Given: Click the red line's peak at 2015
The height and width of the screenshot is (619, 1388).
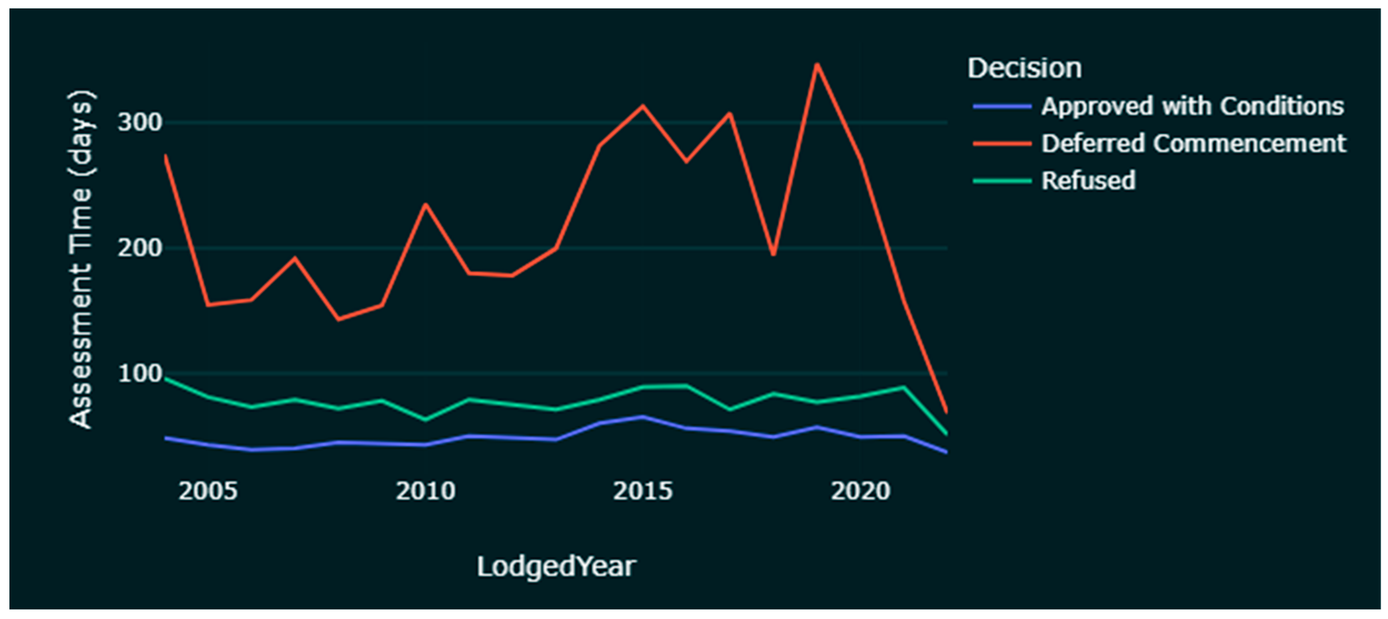Looking at the screenshot, I should click(x=643, y=106).
